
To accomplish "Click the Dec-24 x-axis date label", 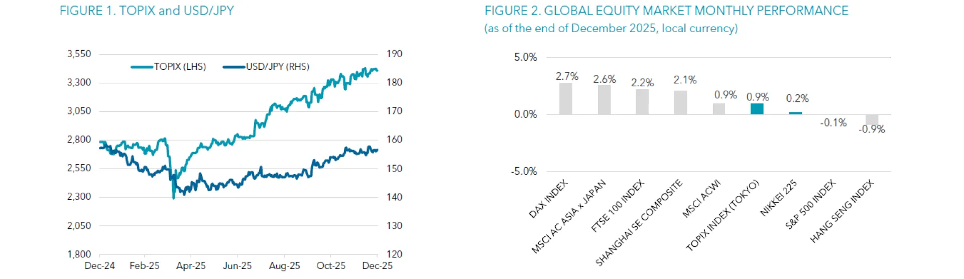I will 99,266.
